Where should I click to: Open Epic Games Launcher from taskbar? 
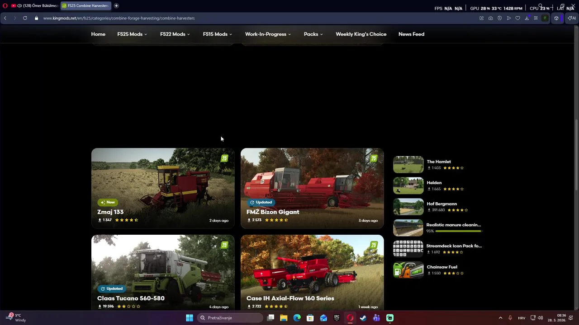pos(337,318)
